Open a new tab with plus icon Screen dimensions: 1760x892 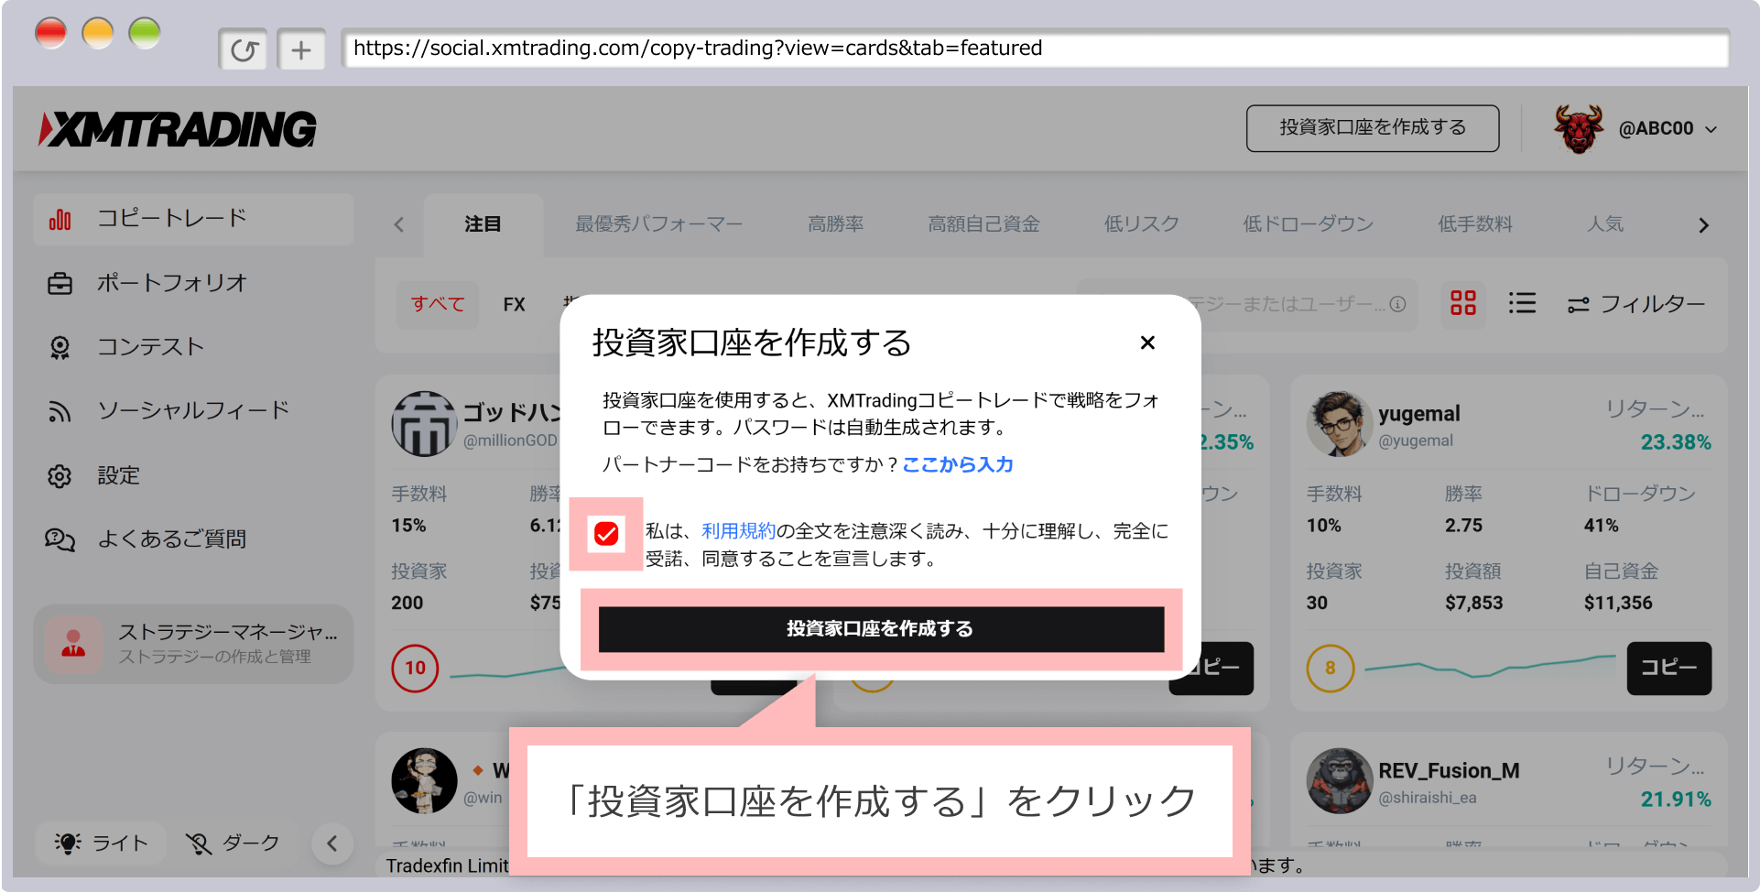click(301, 49)
